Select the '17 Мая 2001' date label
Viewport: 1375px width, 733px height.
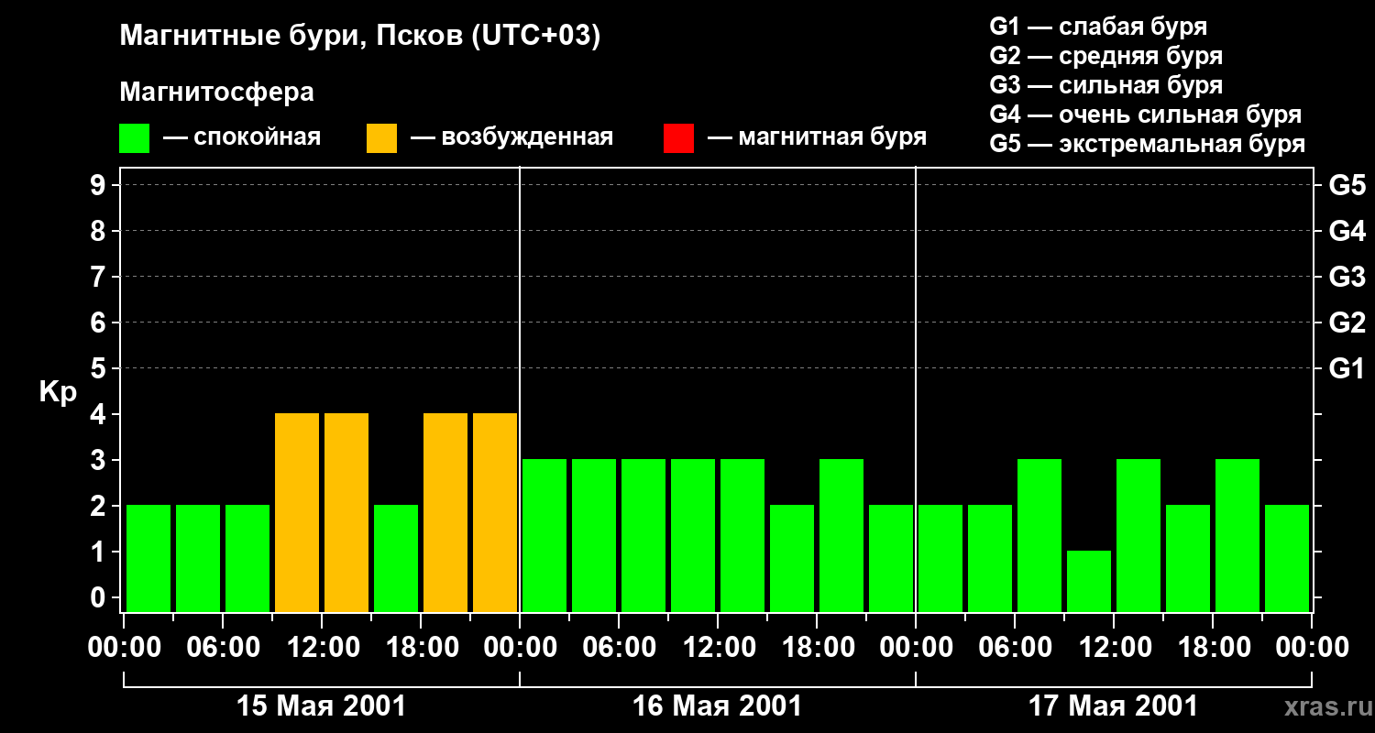tap(1113, 706)
